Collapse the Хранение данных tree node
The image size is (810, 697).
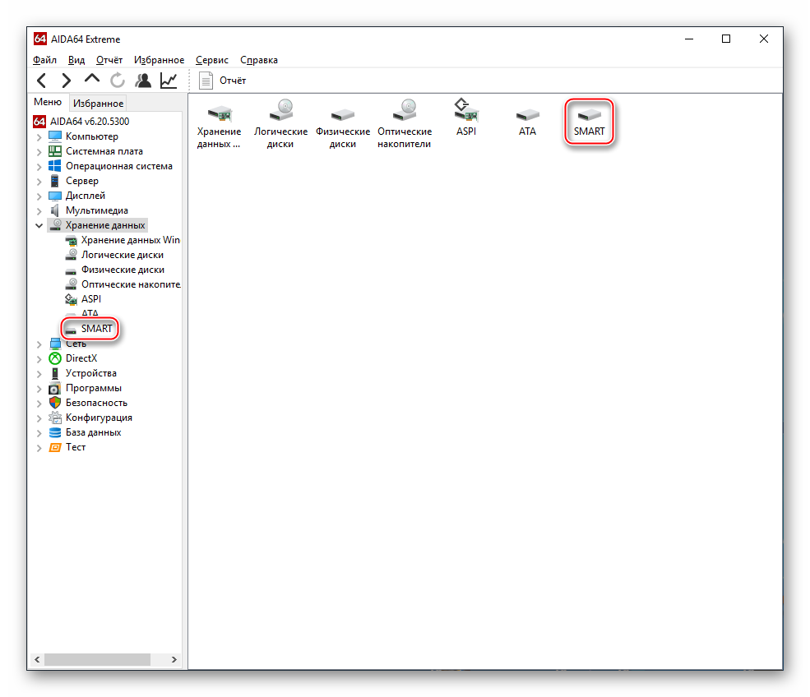39,225
